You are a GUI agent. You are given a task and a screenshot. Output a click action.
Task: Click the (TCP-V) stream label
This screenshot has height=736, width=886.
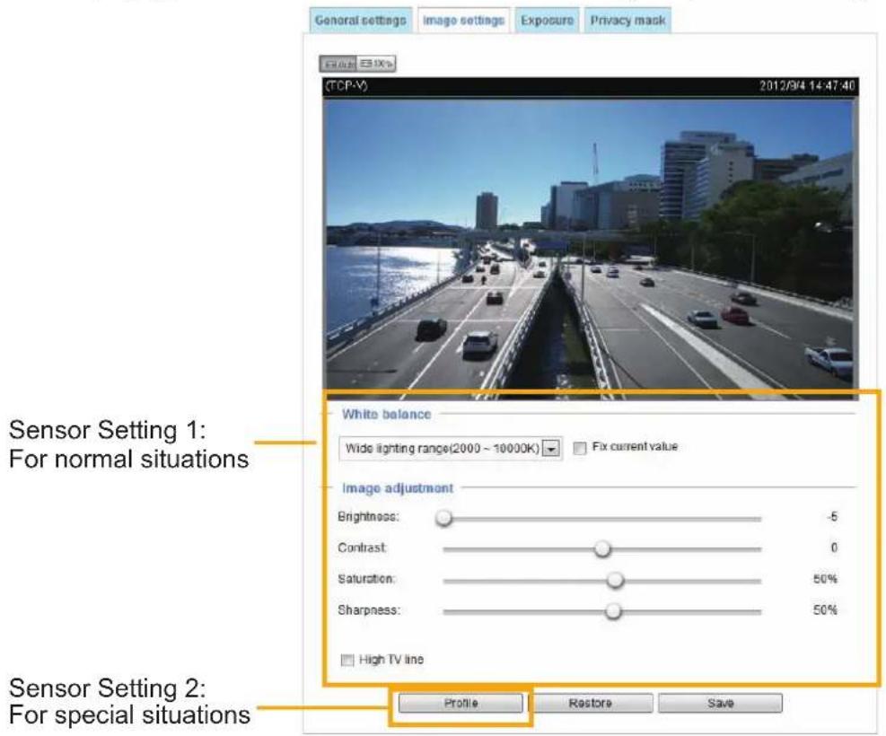(x=347, y=86)
